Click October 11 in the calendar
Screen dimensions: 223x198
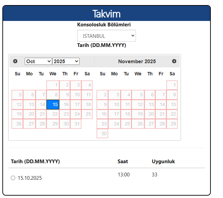[87, 95]
